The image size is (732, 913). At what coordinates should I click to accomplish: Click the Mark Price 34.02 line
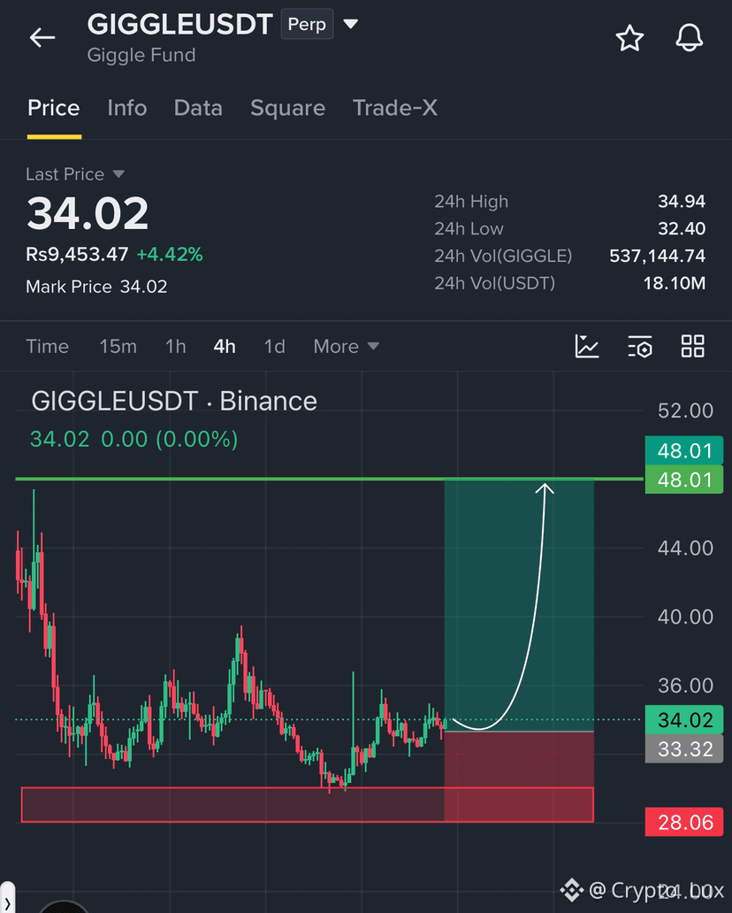[x=96, y=287]
